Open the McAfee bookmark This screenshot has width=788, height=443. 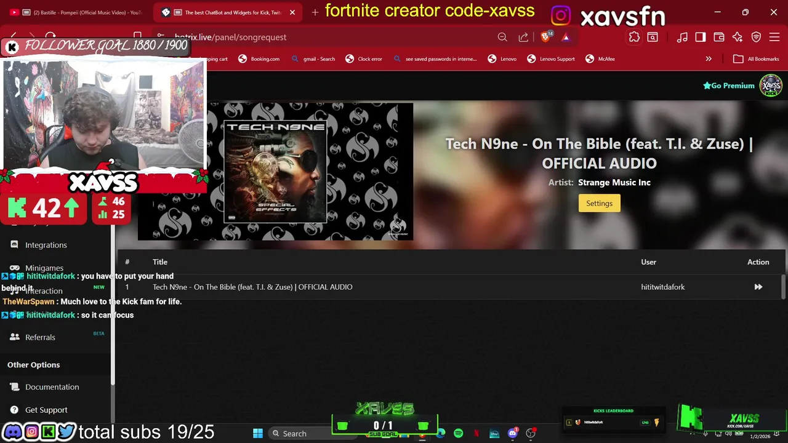(x=600, y=59)
